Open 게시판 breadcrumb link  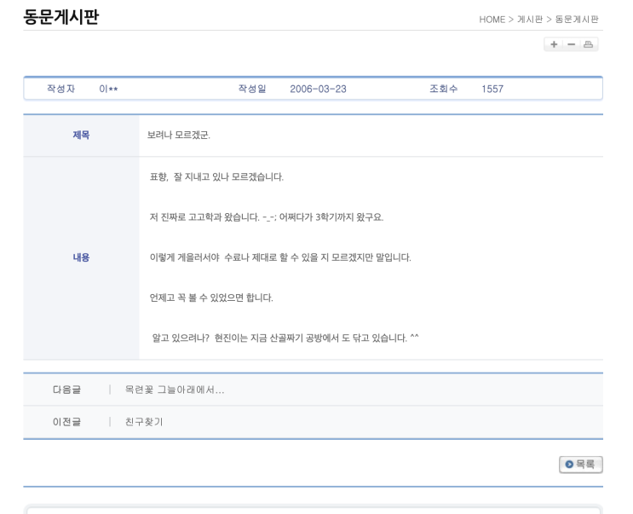530,20
